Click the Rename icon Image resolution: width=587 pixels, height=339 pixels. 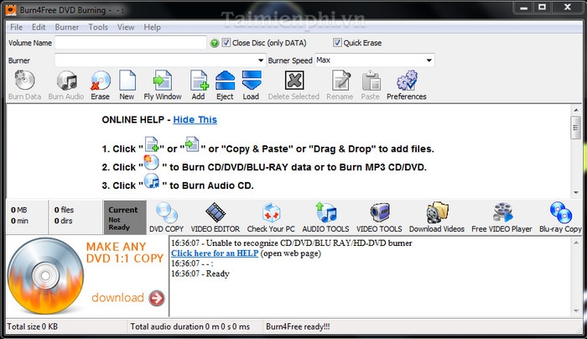point(340,81)
